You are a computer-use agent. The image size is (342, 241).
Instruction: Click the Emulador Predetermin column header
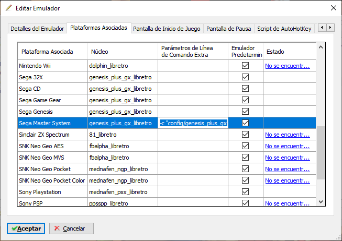point(246,51)
